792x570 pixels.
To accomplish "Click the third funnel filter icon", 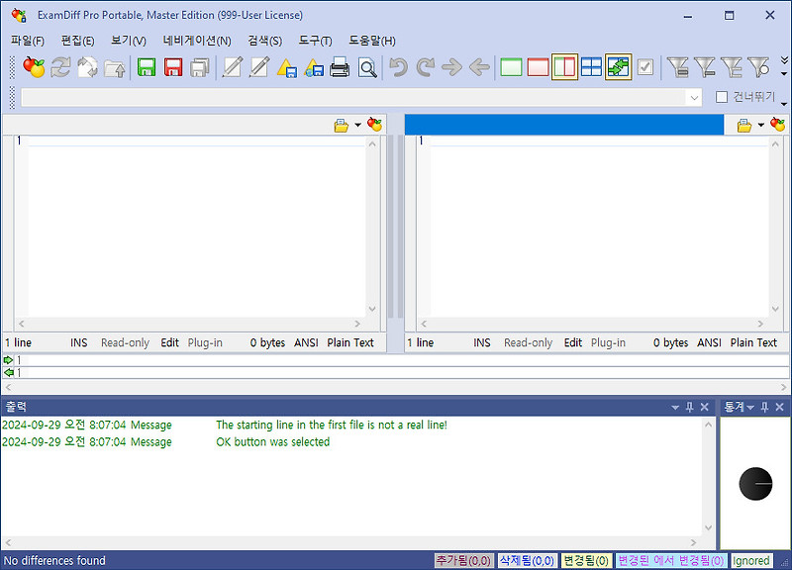I will point(731,67).
